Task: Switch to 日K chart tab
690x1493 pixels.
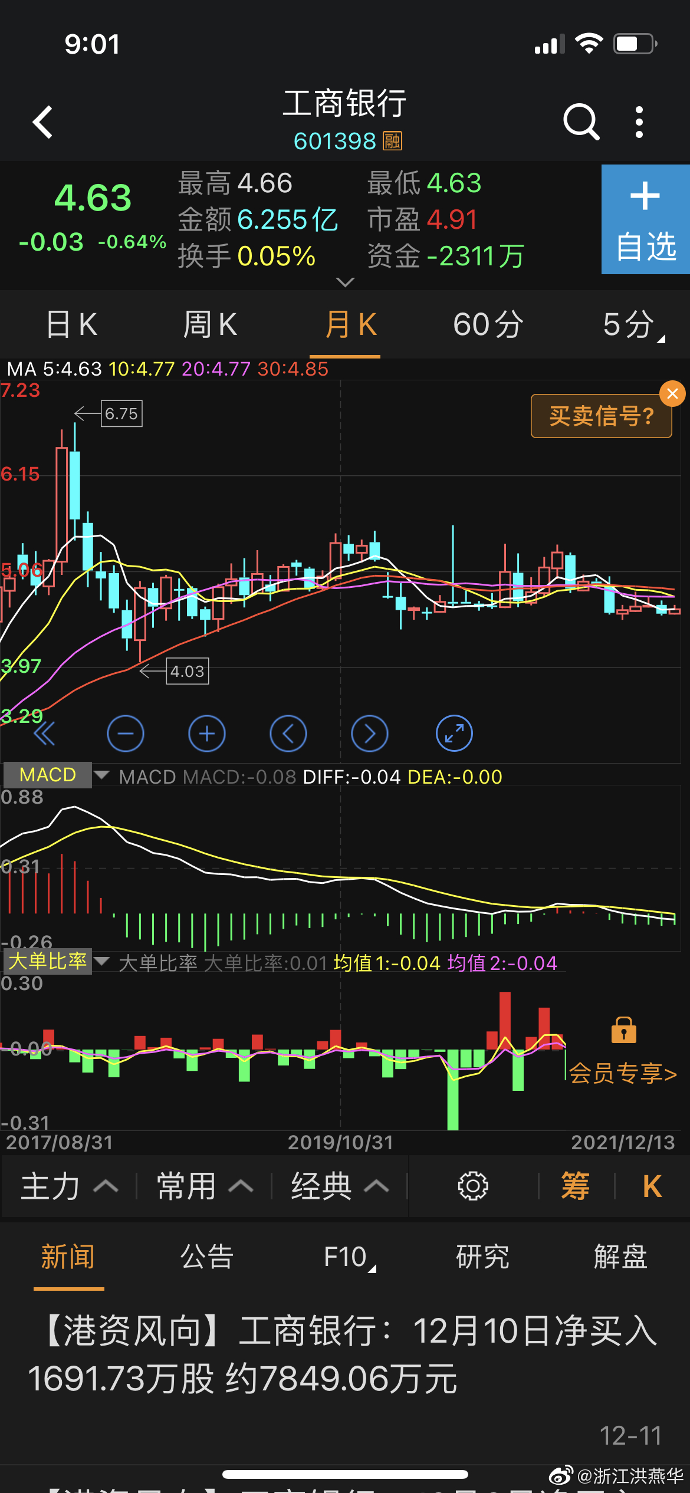Action: 71,324
